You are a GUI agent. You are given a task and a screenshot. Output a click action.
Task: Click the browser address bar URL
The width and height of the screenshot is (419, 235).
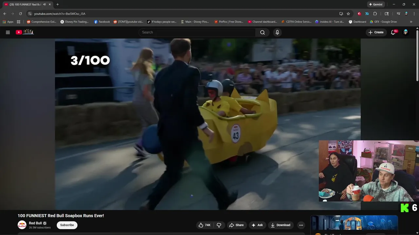click(60, 14)
